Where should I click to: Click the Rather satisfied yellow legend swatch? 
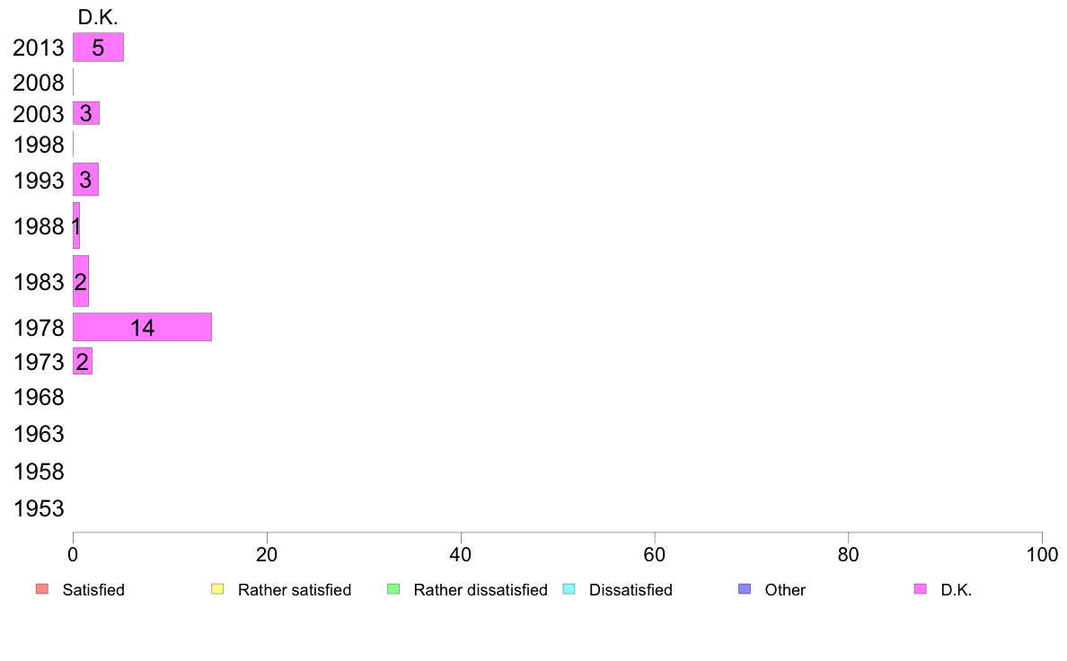click(217, 589)
